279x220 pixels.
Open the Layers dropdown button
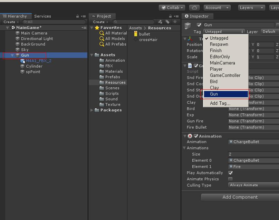tap(251, 8)
